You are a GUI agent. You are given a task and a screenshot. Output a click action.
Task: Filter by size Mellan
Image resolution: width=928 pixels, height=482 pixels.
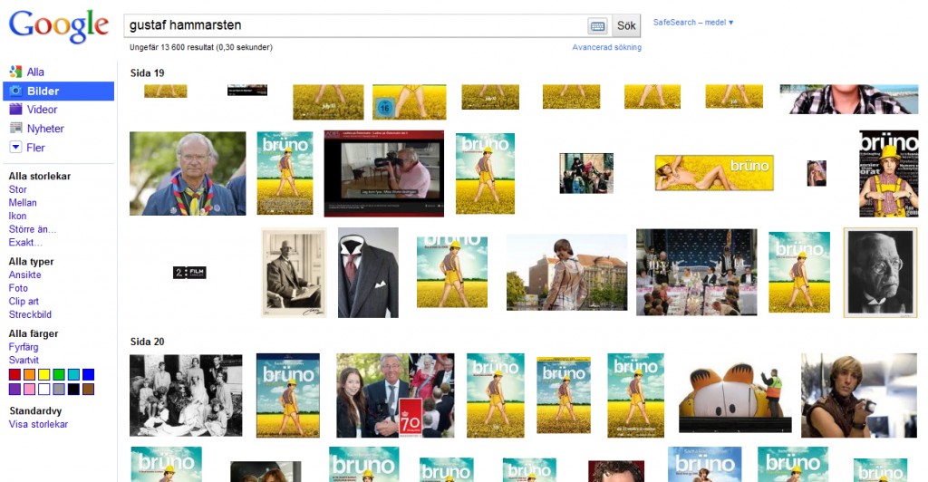coord(23,203)
